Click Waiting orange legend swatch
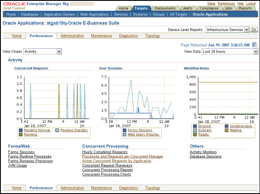Image resolution: width=260 pixels, height=194 pixels. pyautogui.click(x=226, y=131)
